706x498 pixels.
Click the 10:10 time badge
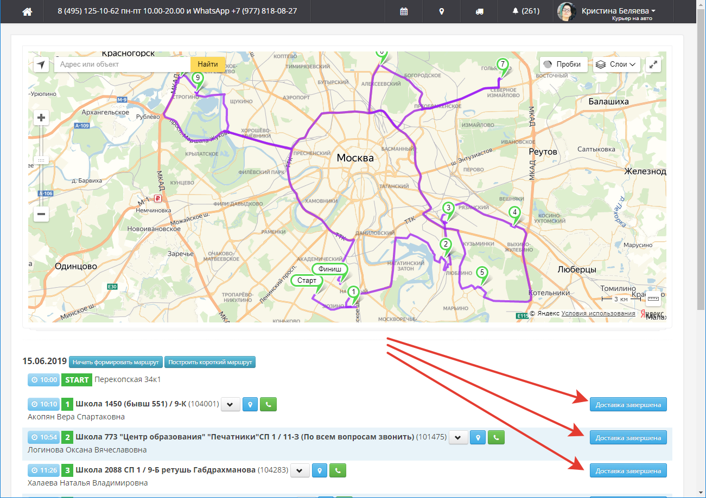pos(43,404)
